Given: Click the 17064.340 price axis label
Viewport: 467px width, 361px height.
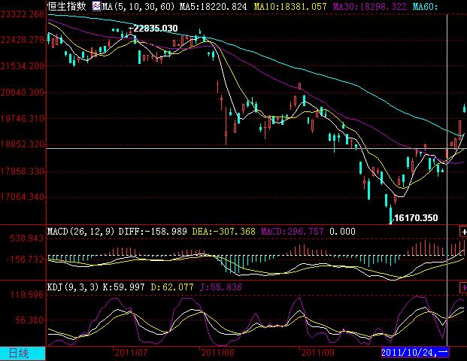Looking at the screenshot, I should 23,197.
